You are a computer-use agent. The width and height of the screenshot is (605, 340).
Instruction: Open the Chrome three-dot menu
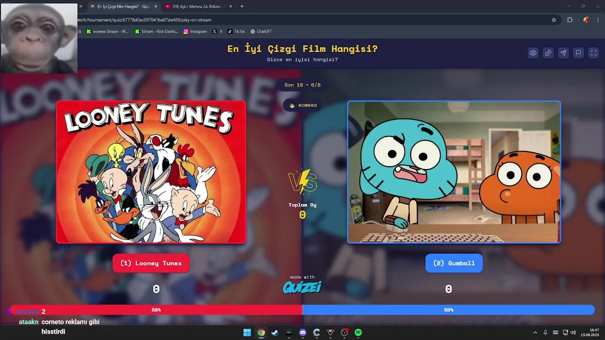click(598, 20)
